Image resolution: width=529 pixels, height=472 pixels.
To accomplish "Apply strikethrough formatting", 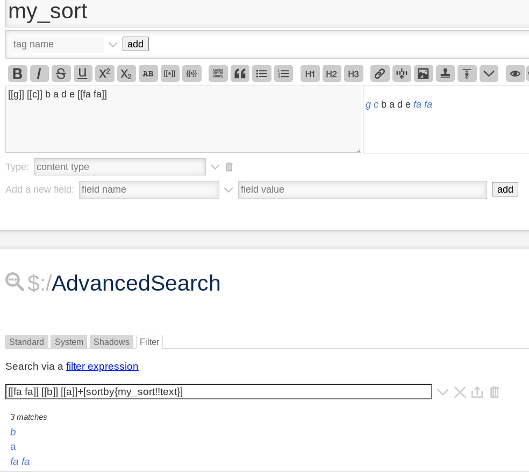I will [x=61, y=74].
